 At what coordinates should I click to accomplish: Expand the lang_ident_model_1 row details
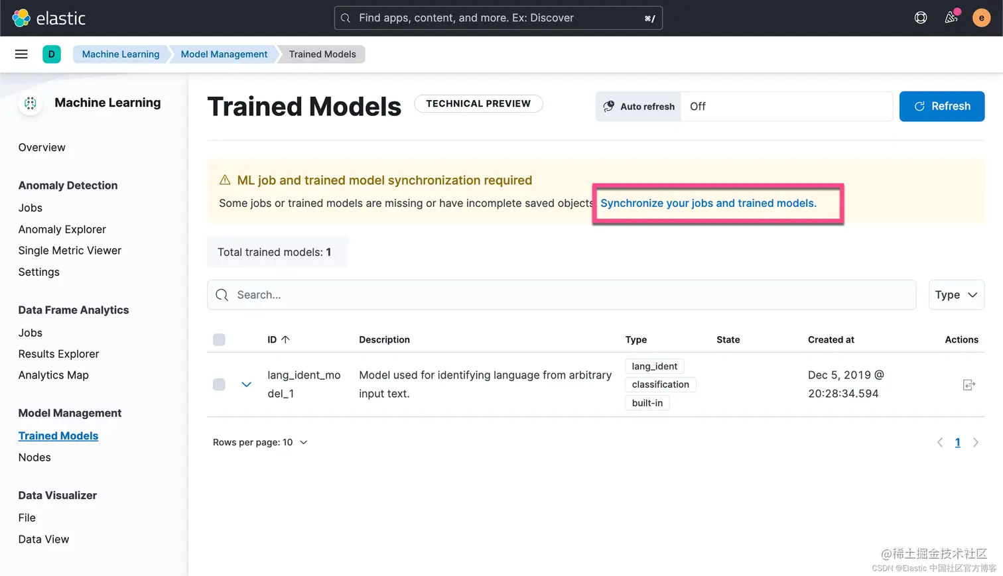tap(246, 384)
